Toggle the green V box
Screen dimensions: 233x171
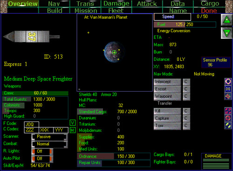tap(73, 123)
